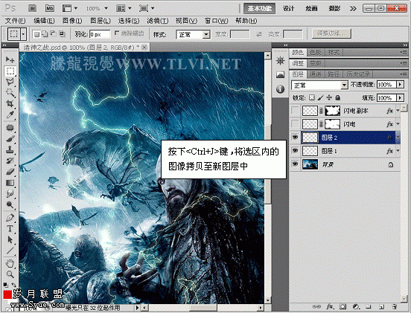411x313 pixels.
Task: Hide the 背景 layer
Action: 295,164
